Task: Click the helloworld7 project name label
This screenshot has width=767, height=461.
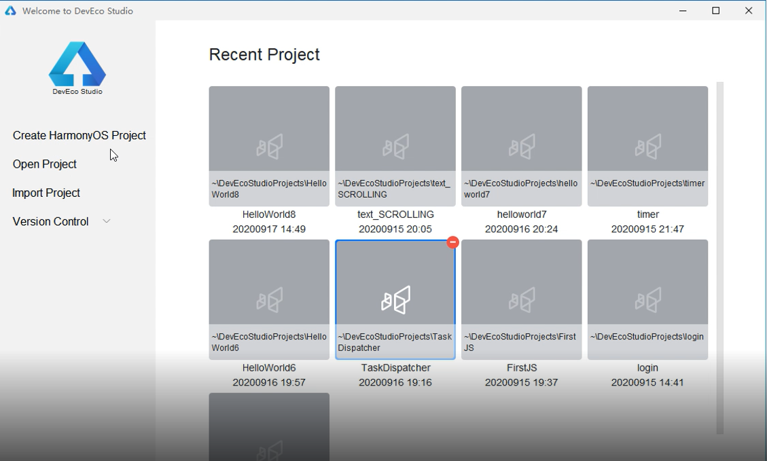Action: 522,215
